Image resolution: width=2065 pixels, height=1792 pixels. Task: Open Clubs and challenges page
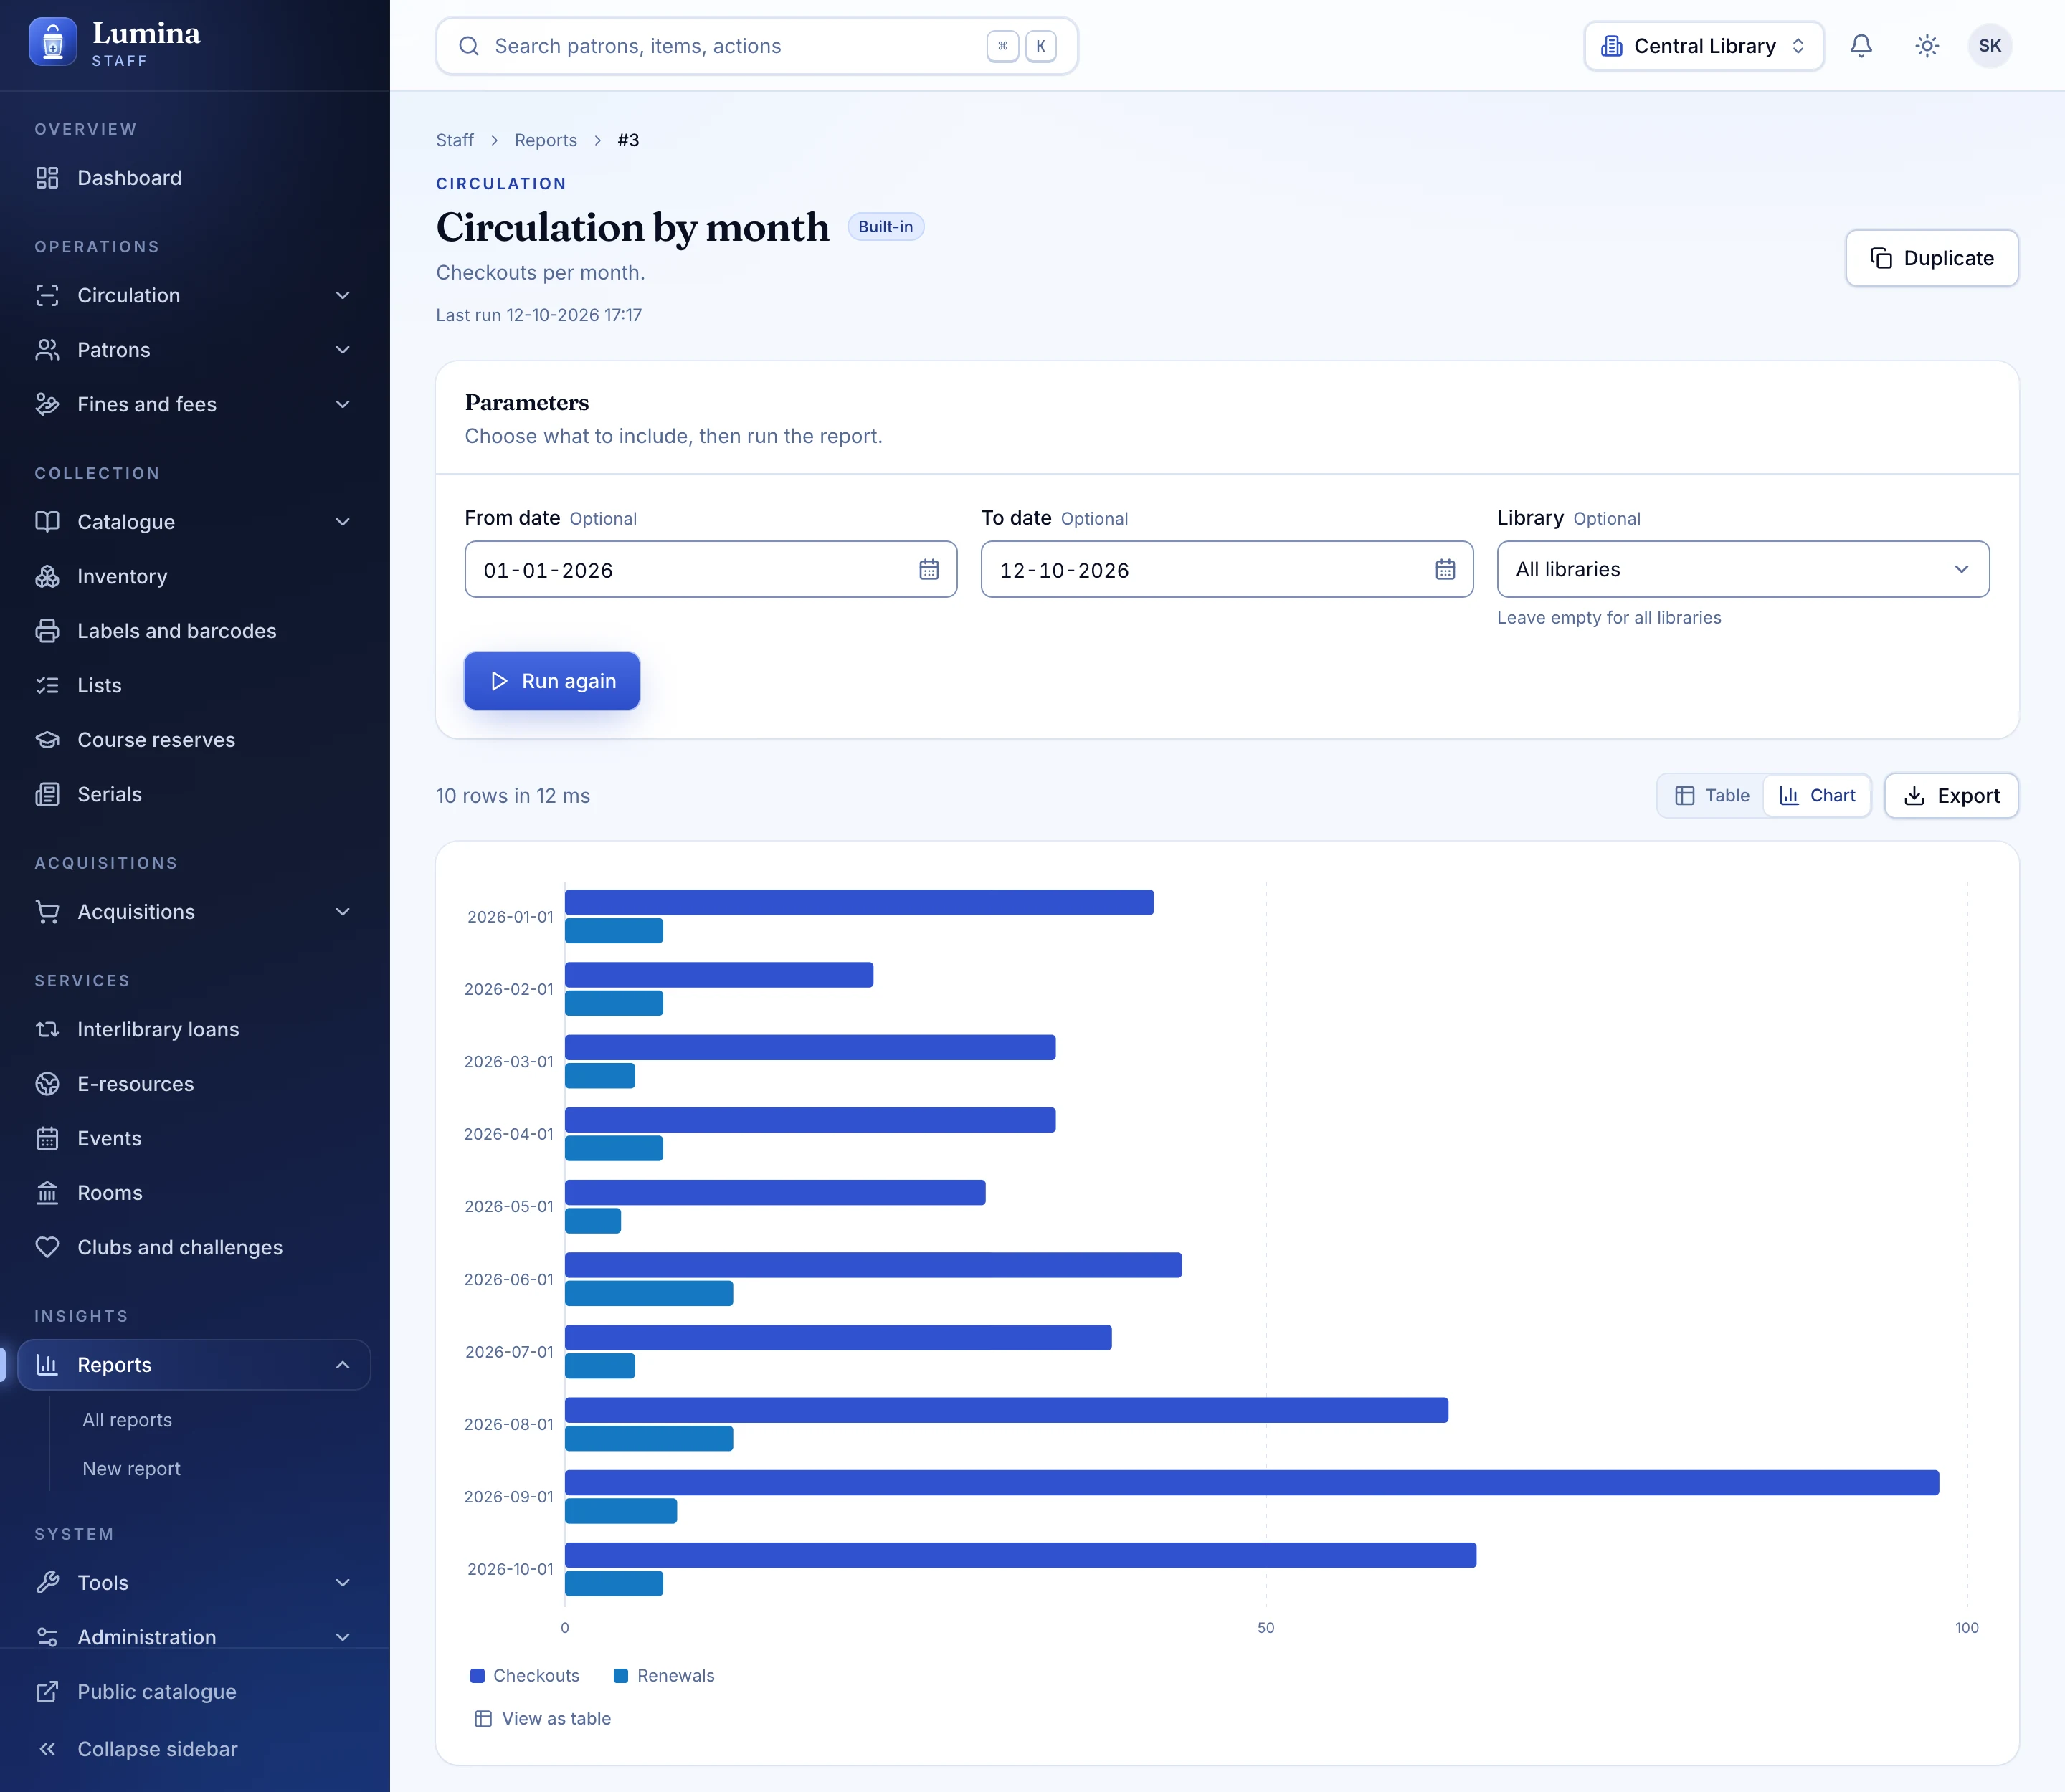(x=194, y=1247)
